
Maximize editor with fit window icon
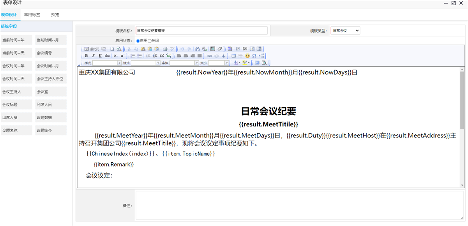(257, 63)
